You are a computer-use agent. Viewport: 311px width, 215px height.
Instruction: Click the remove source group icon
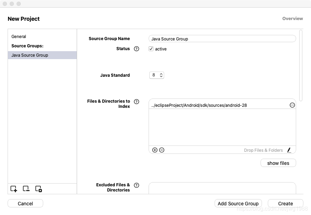26,189
